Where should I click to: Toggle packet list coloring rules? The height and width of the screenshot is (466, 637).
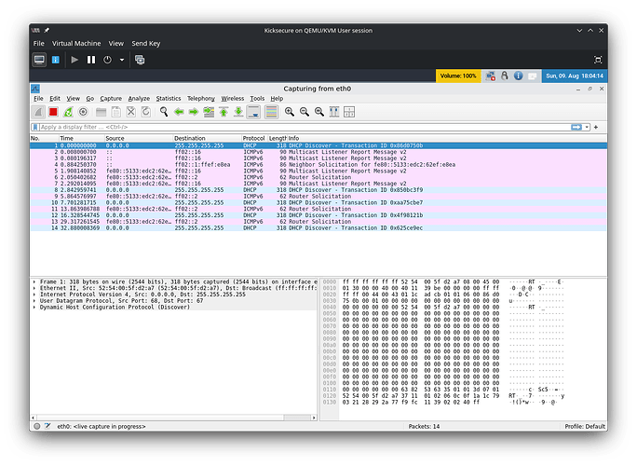point(271,112)
